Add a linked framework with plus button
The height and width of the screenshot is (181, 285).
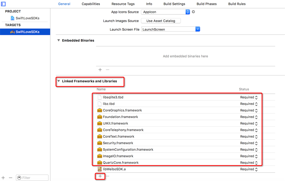[x=100, y=176]
